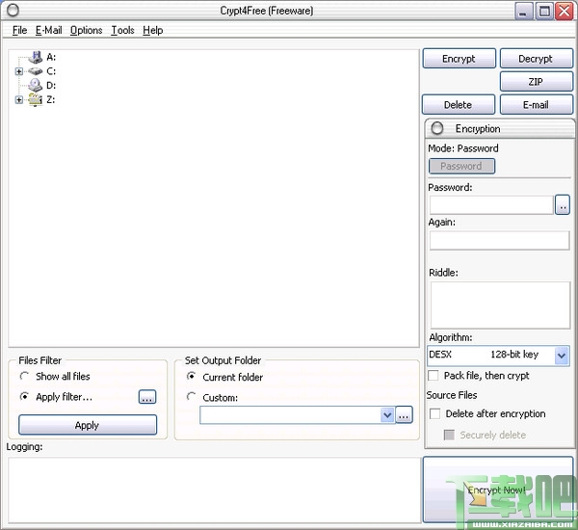
Task: Click the Password mode button
Action: (461, 166)
